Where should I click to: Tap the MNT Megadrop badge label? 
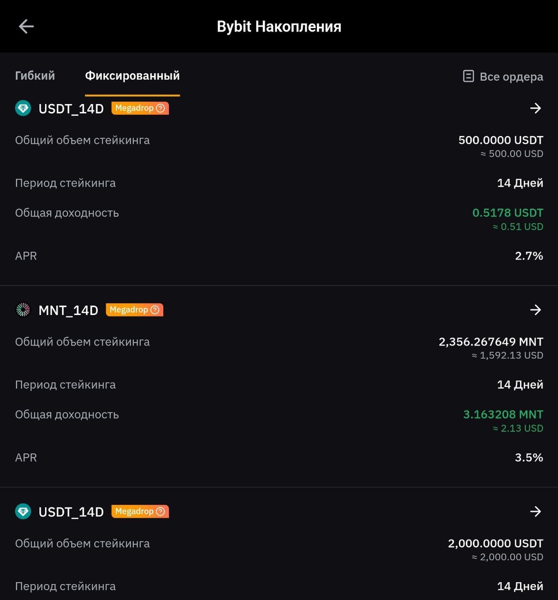(129, 310)
